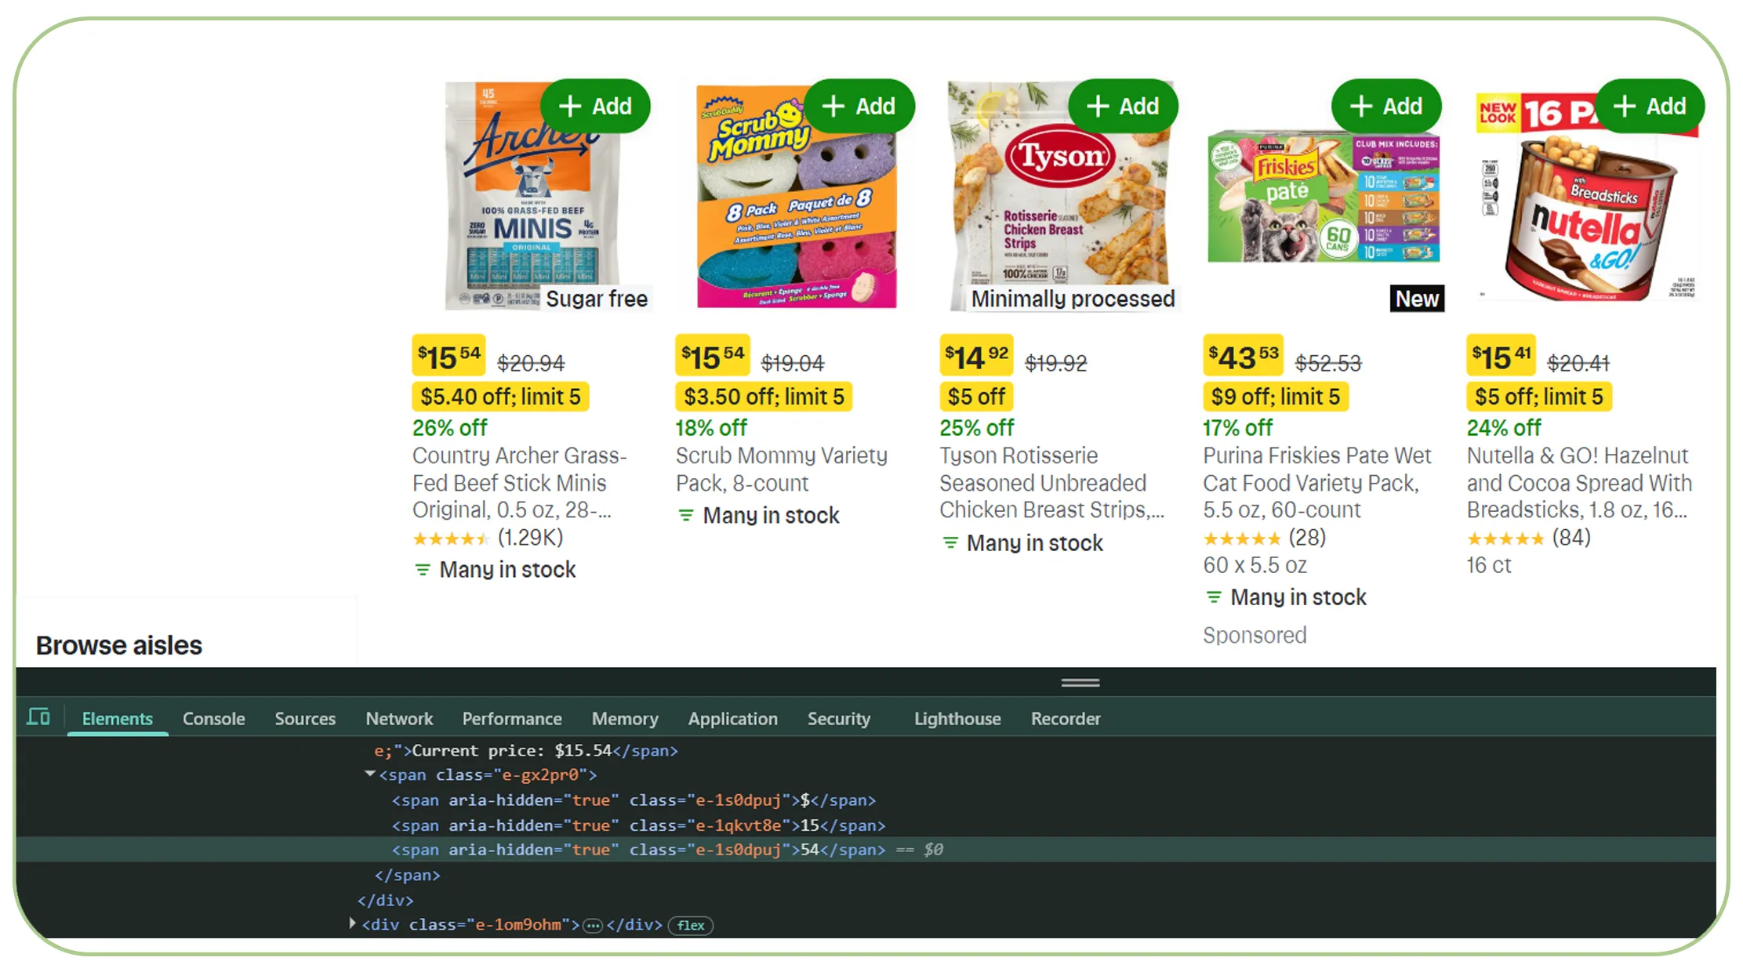Select the span containing 15 in DOM
Image resolution: width=1743 pixels, height=972 pixels.
[x=638, y=825]
